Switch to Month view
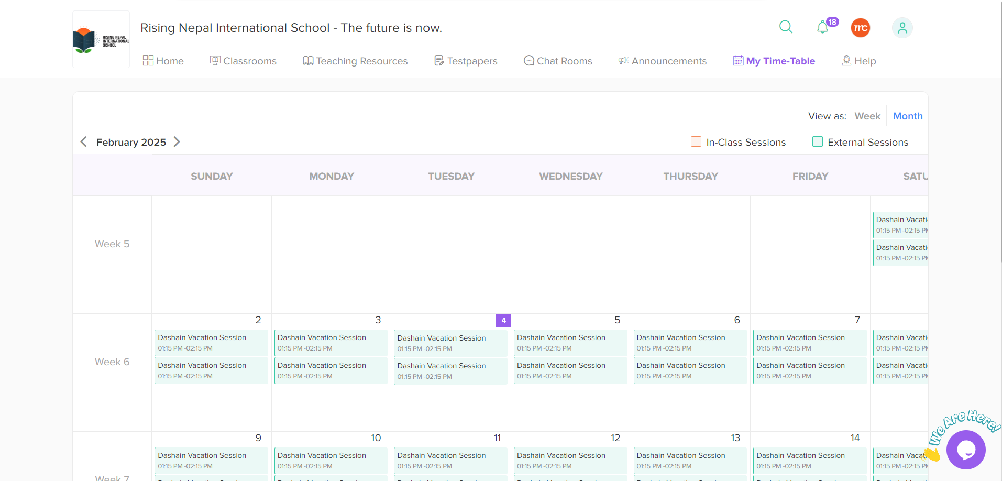 click(x=908, y=116)
